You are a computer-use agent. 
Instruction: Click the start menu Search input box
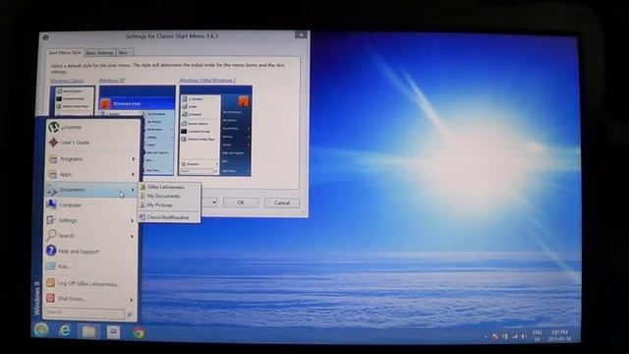(85, 313)
